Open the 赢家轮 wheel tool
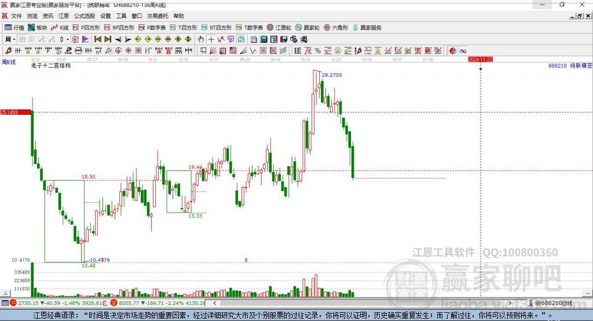Viewport: 593px width, 321px height. (x=308, y=28)
